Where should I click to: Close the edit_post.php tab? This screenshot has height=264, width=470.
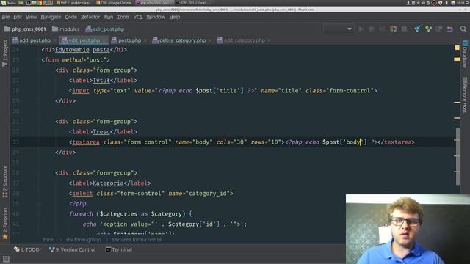click(x=104, y=40)
